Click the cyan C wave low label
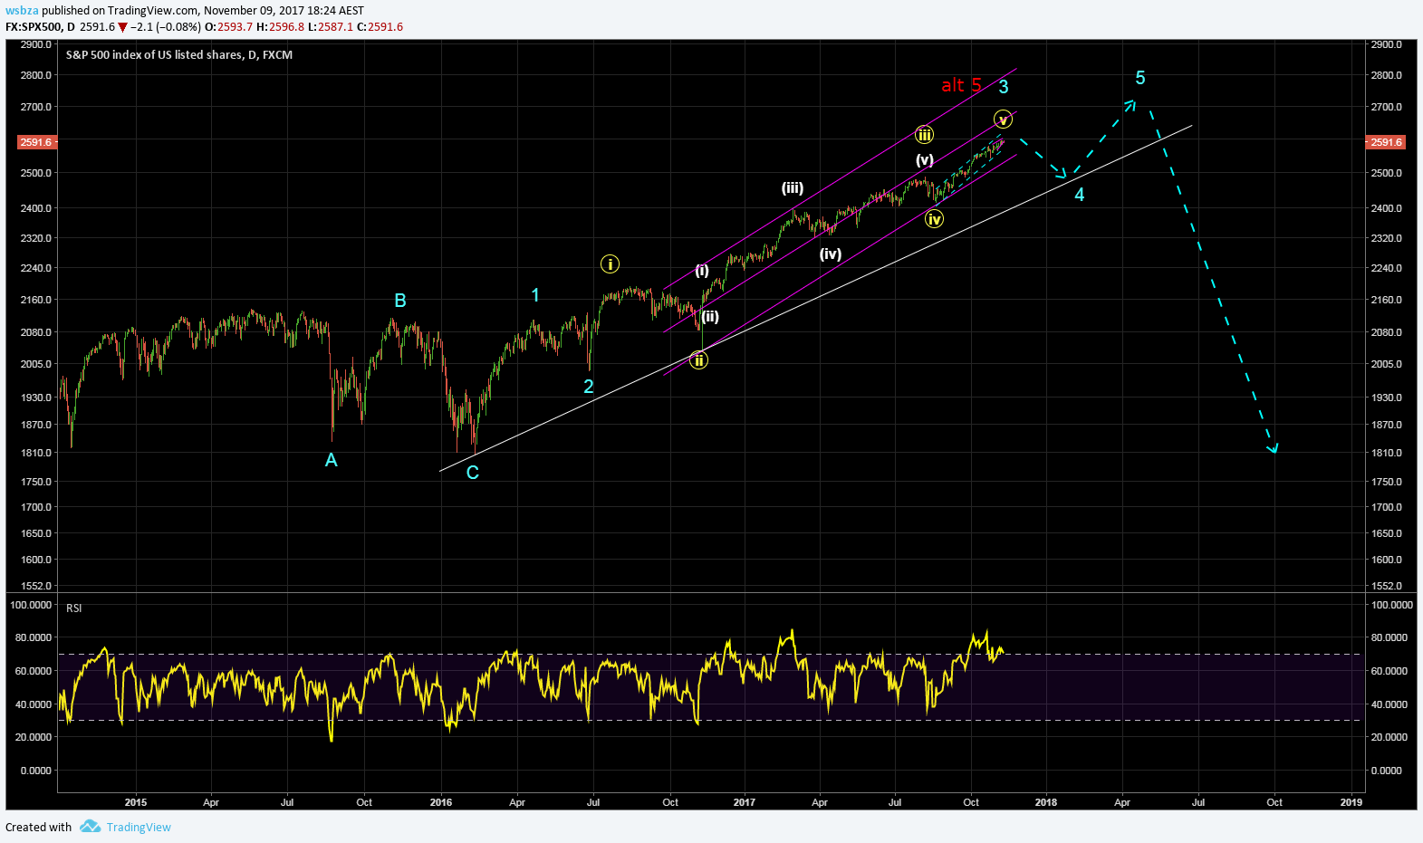Screen dimensions: 1423x843 point(472,473)
